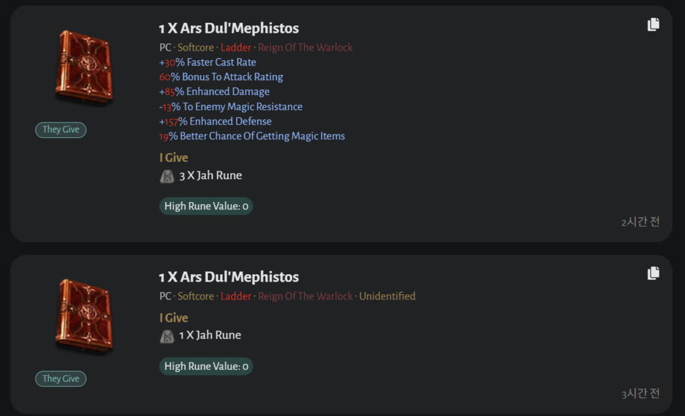Click the High Rune Value: 0 badge in first listing

pyautogui.click(x=206, y=206)
